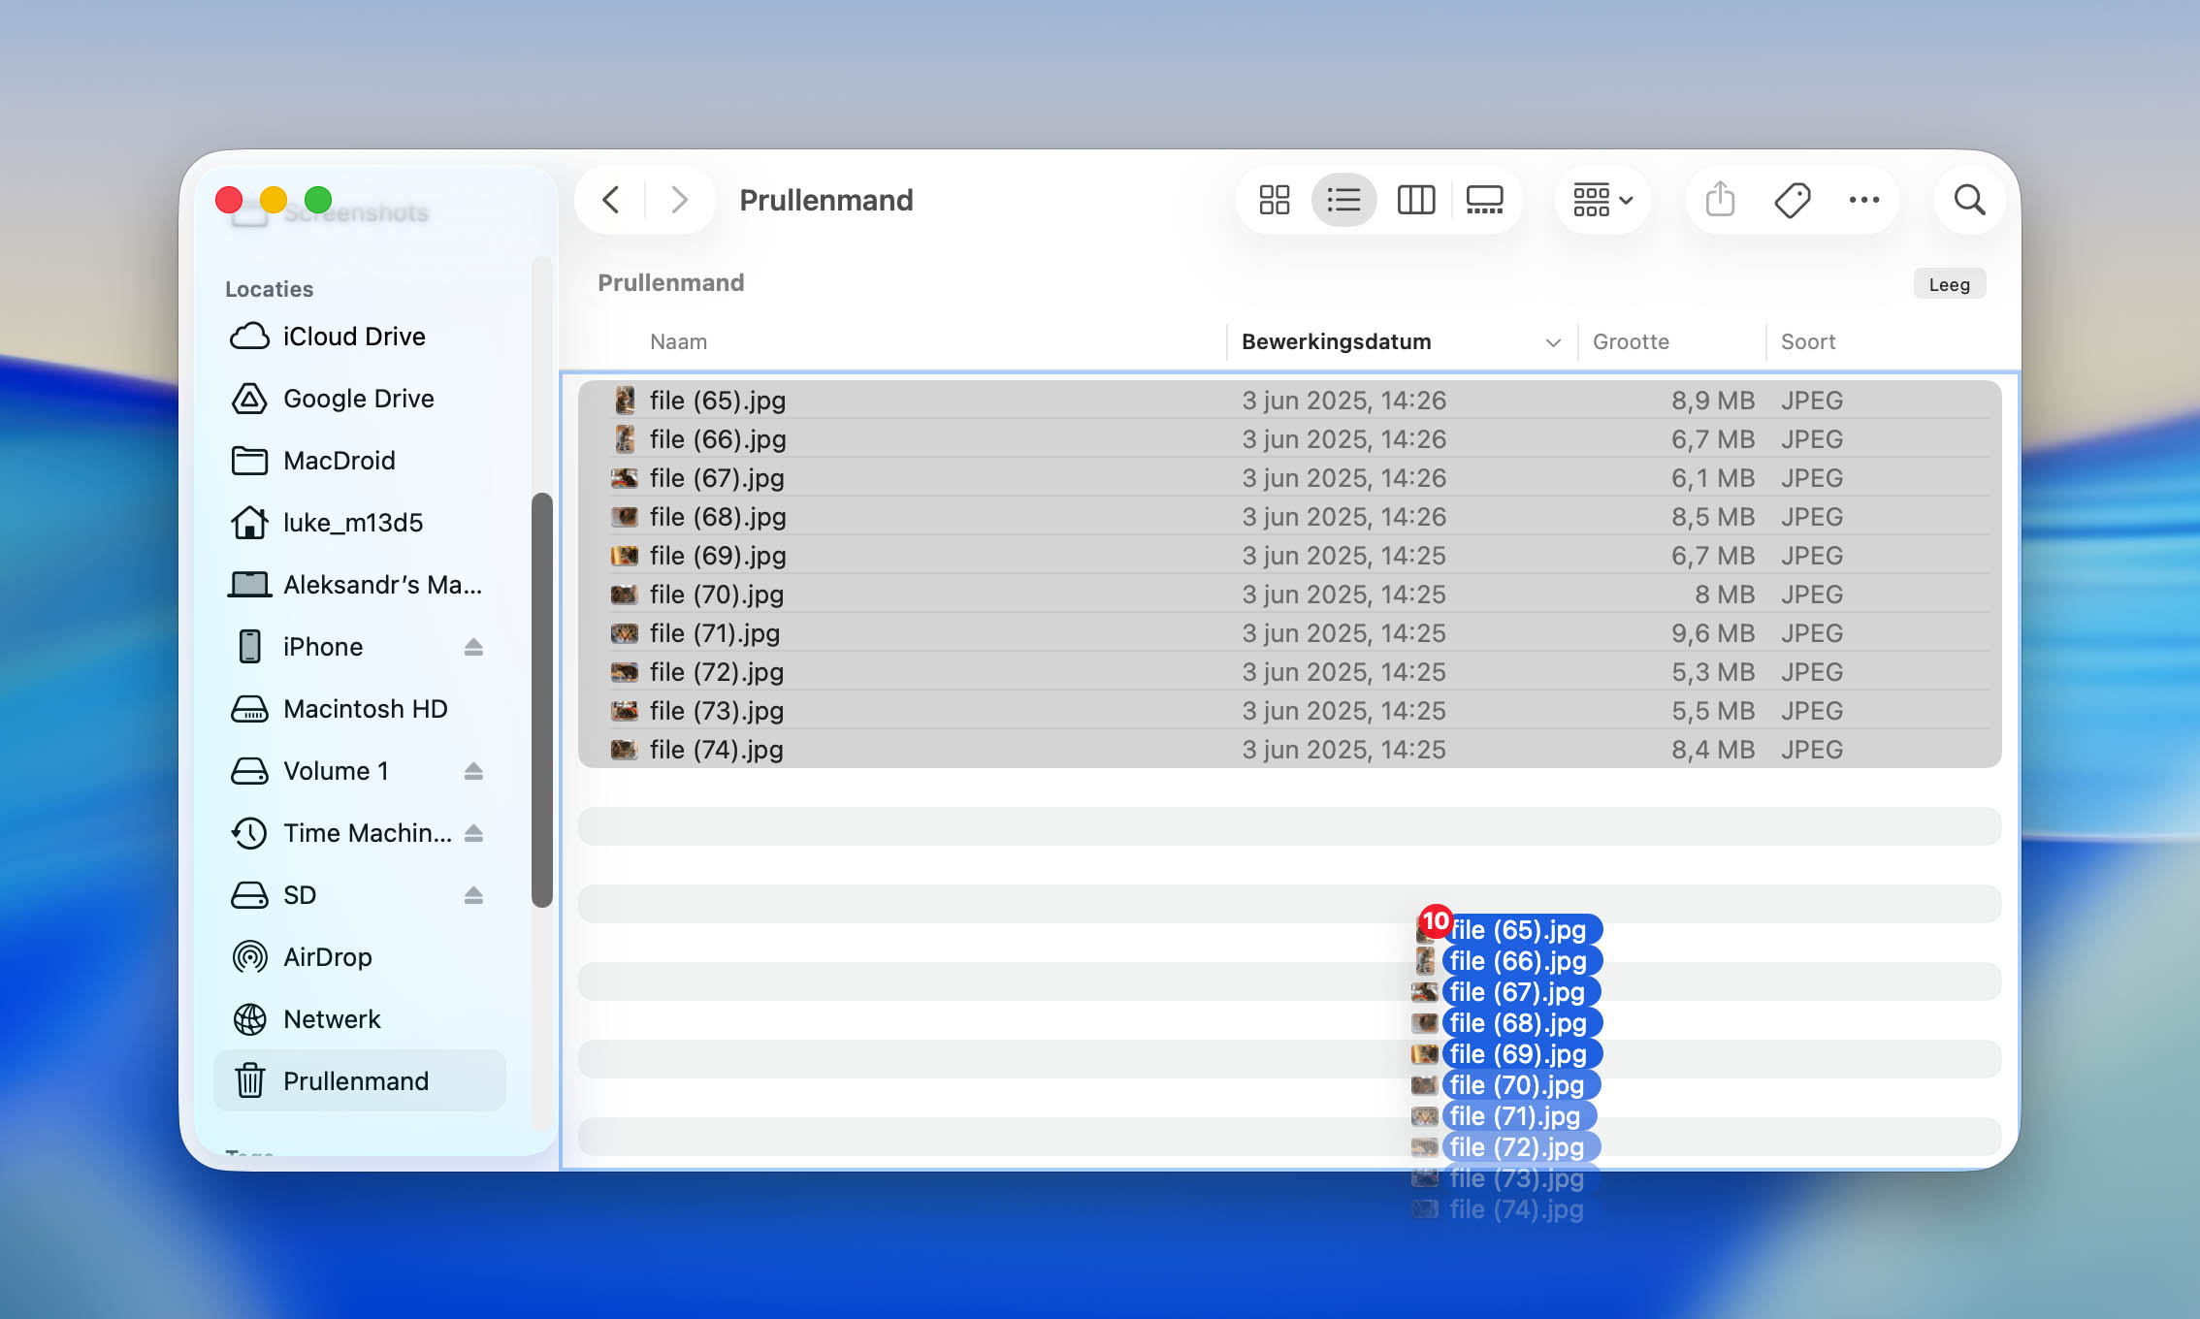Click the Prullenmand path bar label
Screen dimensions: 2200x1319
click(x=670, y=283)
